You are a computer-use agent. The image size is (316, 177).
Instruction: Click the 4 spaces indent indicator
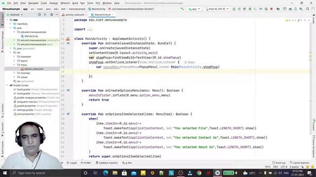pos(294,167)
